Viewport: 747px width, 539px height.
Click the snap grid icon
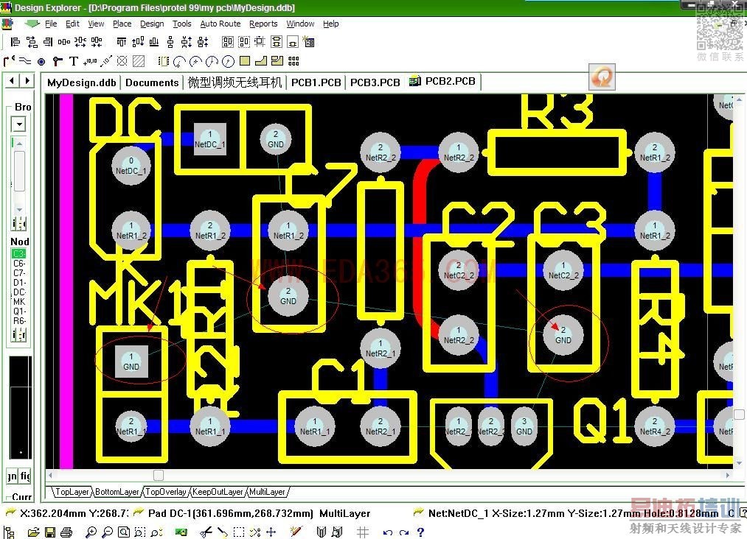tap(363, 532)
